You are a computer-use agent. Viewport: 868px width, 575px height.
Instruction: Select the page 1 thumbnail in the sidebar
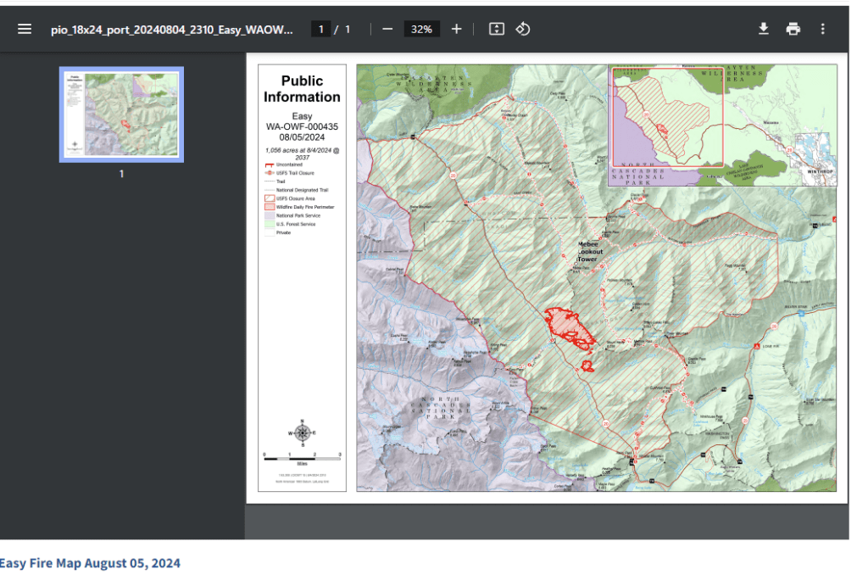[x=121, y=114]
